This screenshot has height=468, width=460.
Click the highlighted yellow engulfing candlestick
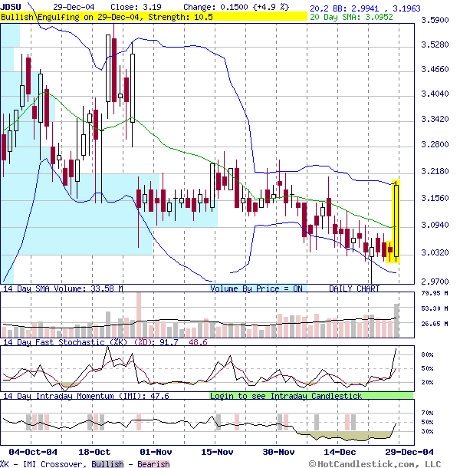396,221
